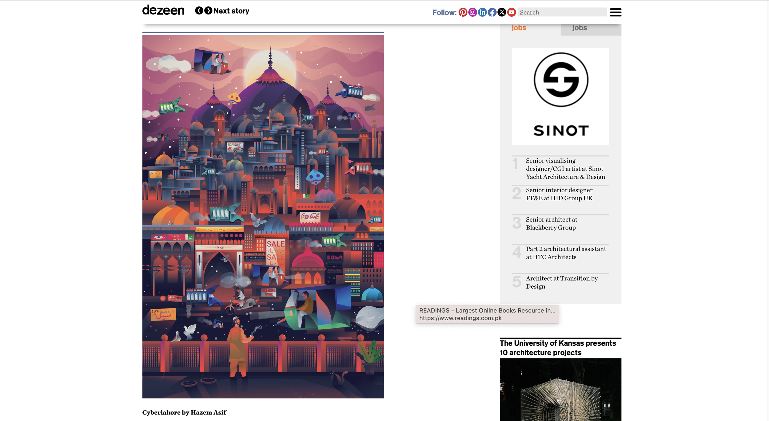Switch to the orange jobs tab

(519, 28)
